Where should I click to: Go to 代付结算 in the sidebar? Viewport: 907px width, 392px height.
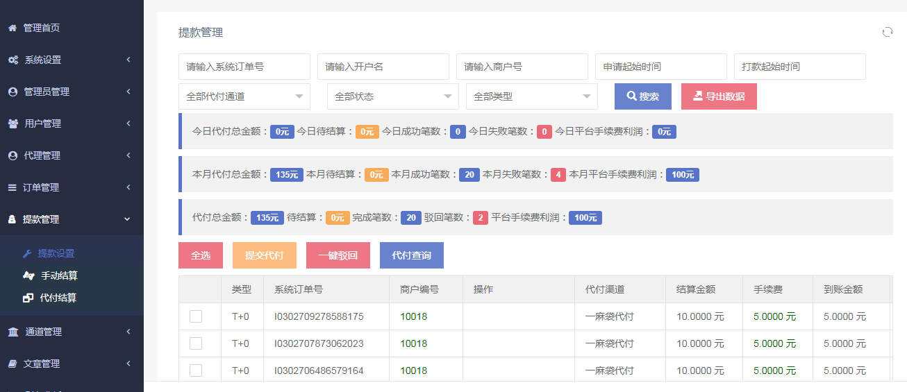[x=58, y=298]
